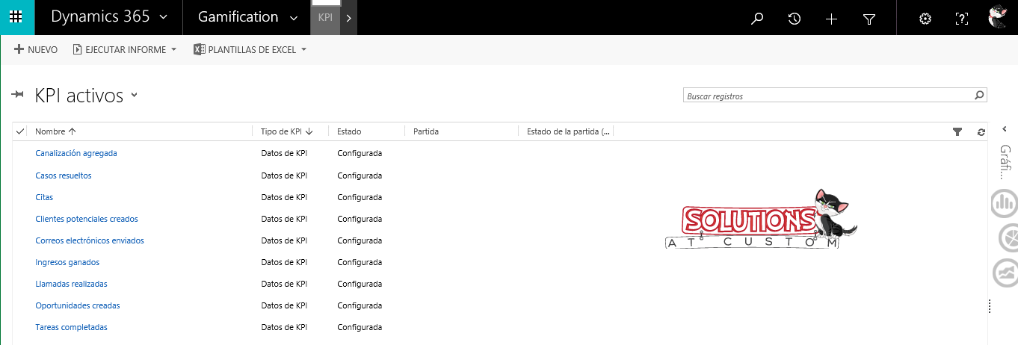This screenshot has width=1021, height=345.
Task: Click the Estado column header
Action: [x=349, y=131]
